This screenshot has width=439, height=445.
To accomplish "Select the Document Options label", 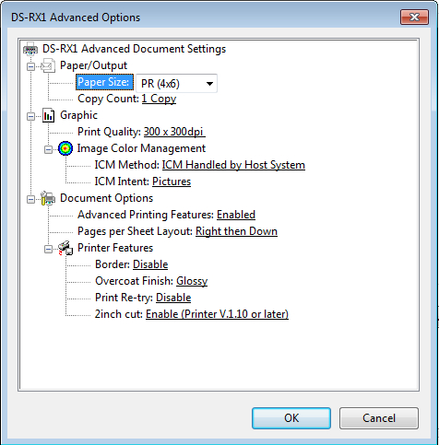I will point(106,198).
